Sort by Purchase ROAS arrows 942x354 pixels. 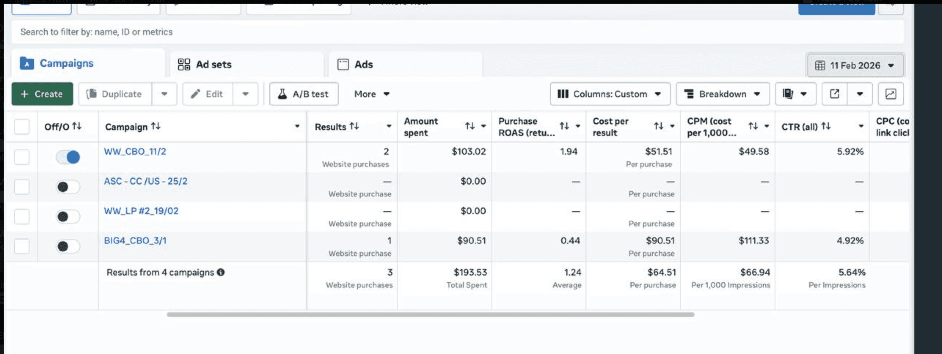click(x=564, y=126)
